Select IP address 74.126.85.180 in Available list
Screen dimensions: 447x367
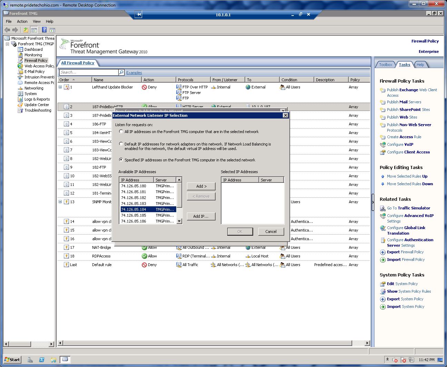point(148,186)
